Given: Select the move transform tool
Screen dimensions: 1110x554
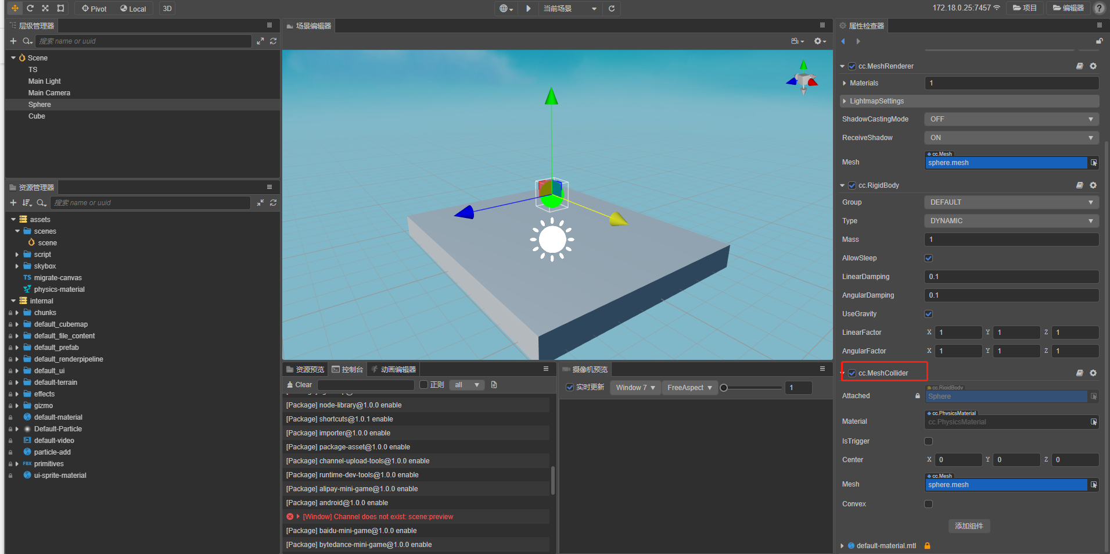Looking at the screenshot, I should 15,8.
